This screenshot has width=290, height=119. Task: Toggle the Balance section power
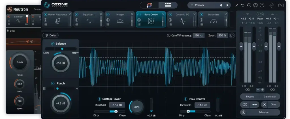coord(53,44)
